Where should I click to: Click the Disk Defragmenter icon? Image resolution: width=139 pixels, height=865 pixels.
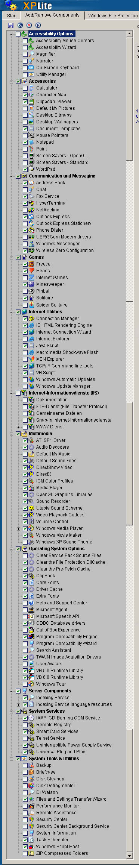tap(32, 786)
